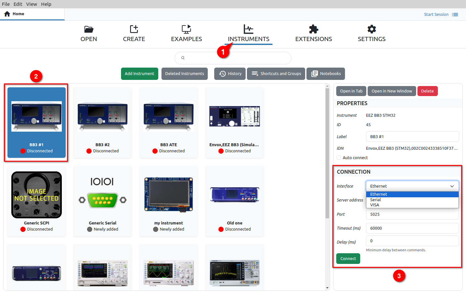Image resolution: width=466 pixels, height=294 pixels.
Task: Click the red status dot of Generic SCPI
Action: coord(23,229)
